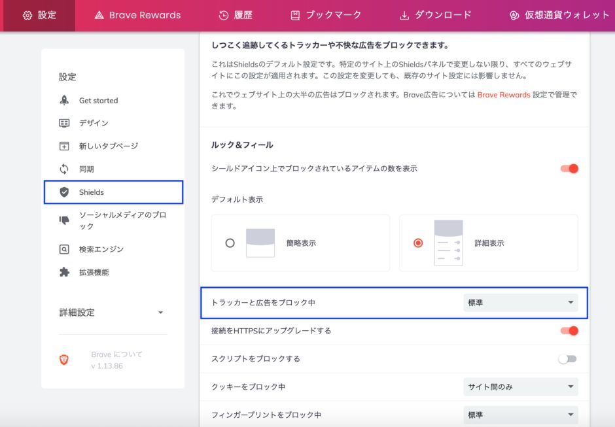Switch to the 設定 tab
615x427 pixels.
(27, 14)
